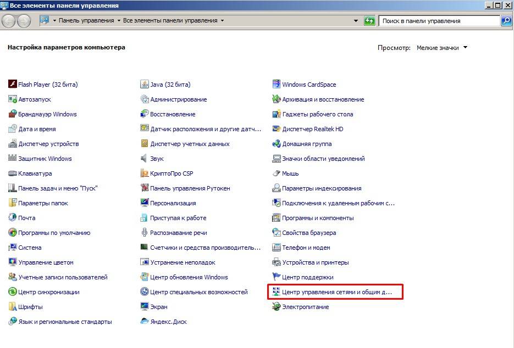Viewport: 514px width, 348px height.
Task: Click the Поиск в панели управления field
Action: pos(439,21)
